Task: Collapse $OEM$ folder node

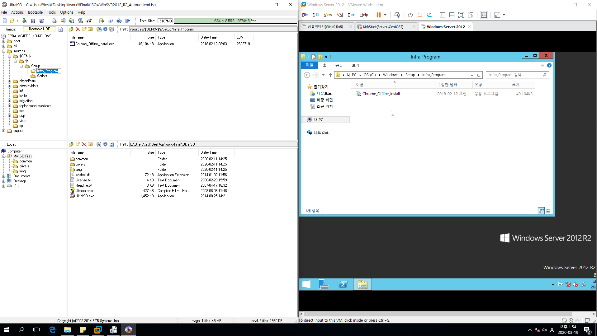Action: point(9,56)
